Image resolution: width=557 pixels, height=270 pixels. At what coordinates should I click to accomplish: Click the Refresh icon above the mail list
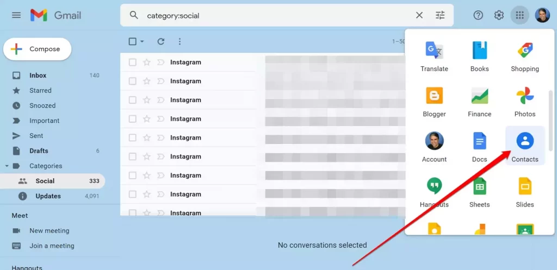pyautogui.click(x=160, y=41)
